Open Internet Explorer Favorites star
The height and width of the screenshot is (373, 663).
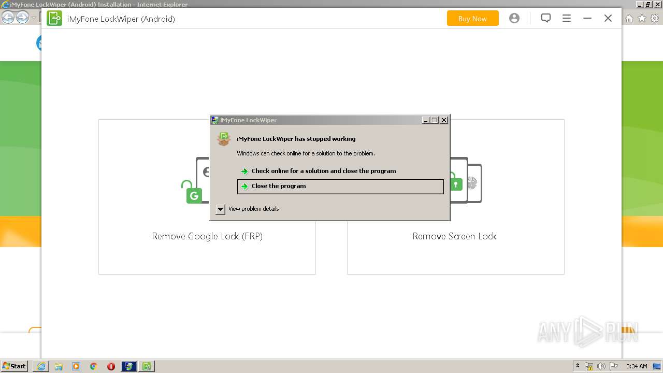point(642,19)
